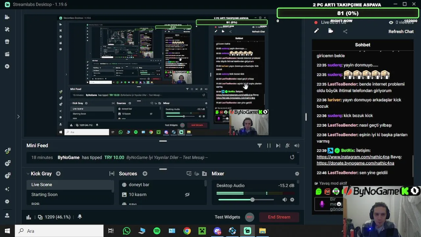
Task: Open the Windows Start menu
Action: coord(7,231)
